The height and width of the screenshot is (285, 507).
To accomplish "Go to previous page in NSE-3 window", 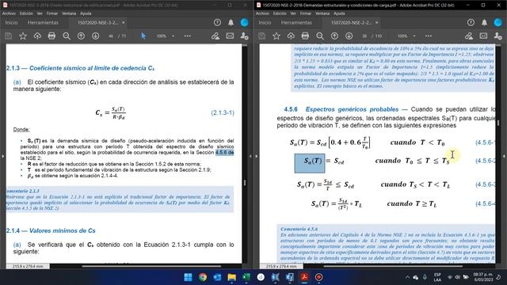I will point(81,36).
